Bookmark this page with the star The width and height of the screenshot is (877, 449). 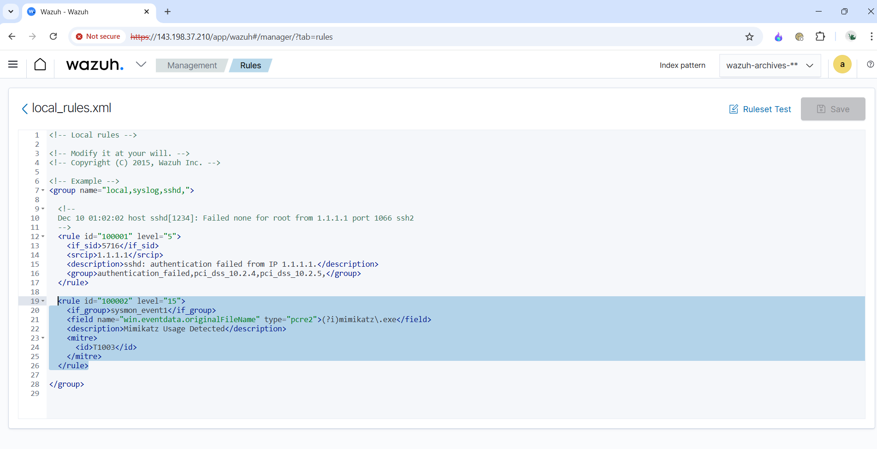pos(749,37)
